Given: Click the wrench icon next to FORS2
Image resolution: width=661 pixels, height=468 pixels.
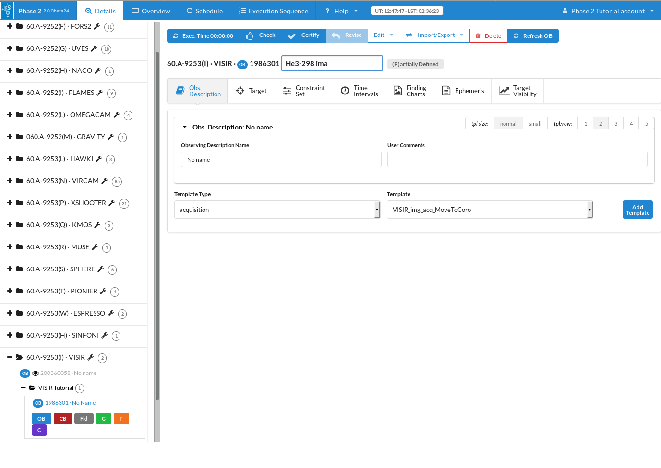Looking at the screenshot, I should [96, 26].
